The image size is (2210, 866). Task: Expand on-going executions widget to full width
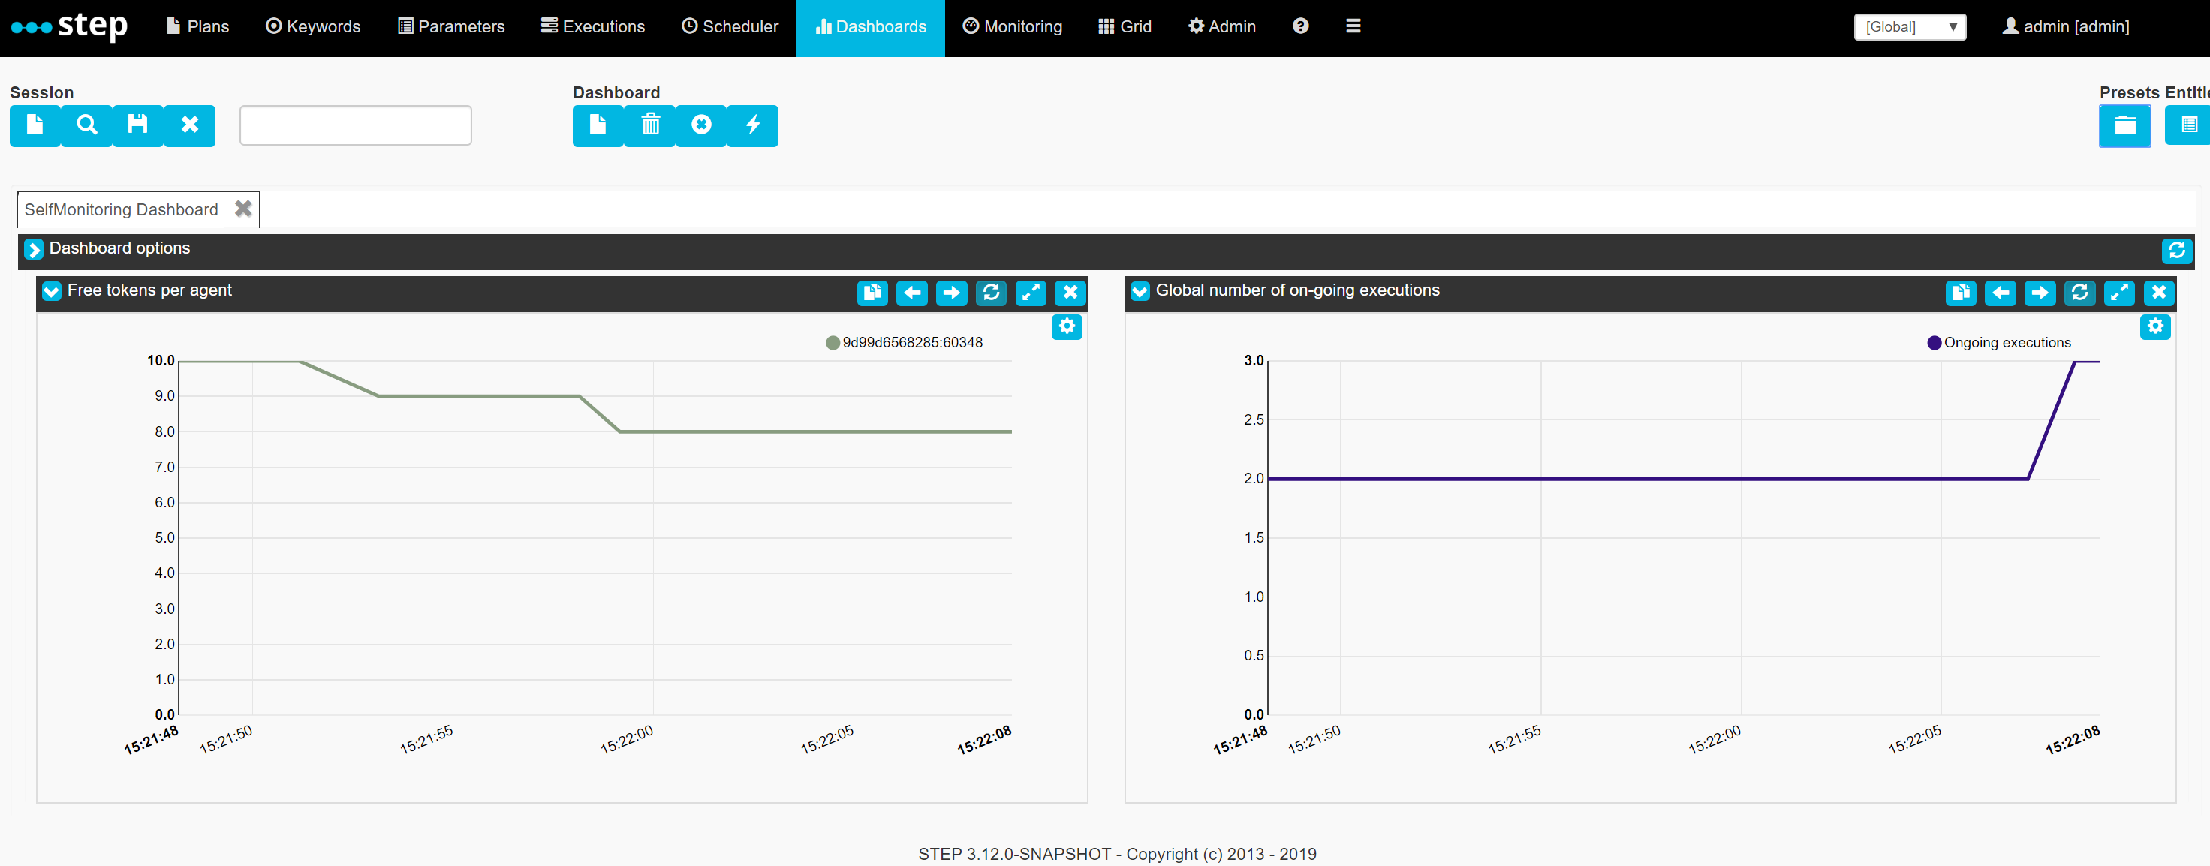click(x=2119, y=293)
